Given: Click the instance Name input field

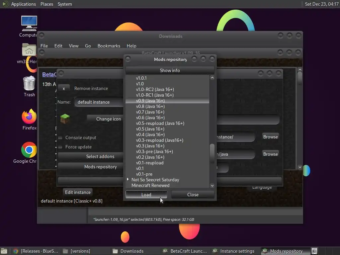Looking at the screenshot, I should tap(99, 102).
